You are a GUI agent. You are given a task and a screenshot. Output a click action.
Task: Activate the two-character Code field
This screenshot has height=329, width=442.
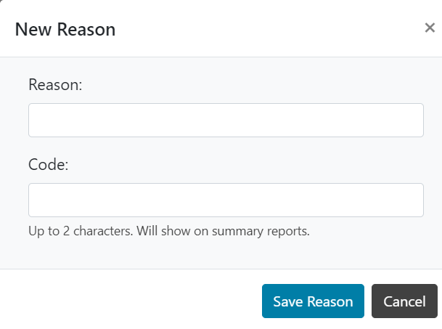click(226, 200)
